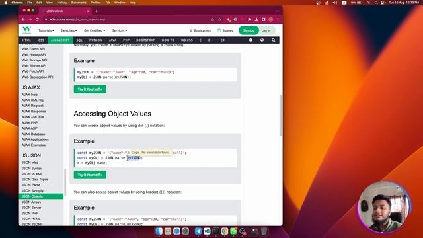Reload the page with the refresh icon
Image resolution: width=423 pixels, height=238 pixels.
pyautogui.click(x=37, y=19)
